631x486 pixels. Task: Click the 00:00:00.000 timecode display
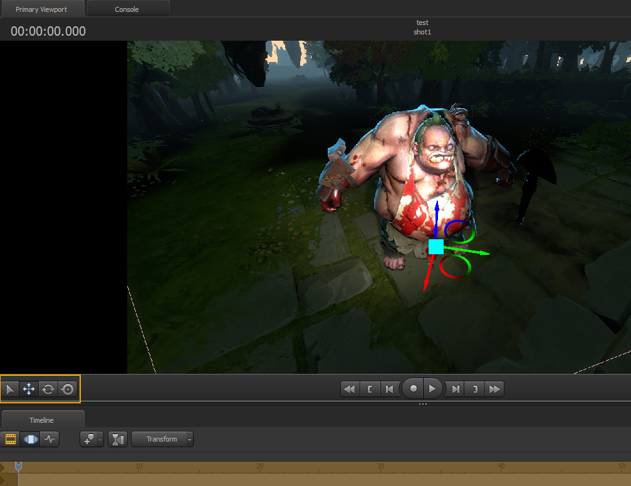[x=48, y=31]
